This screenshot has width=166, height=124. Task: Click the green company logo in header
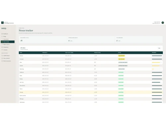point(2,22)
